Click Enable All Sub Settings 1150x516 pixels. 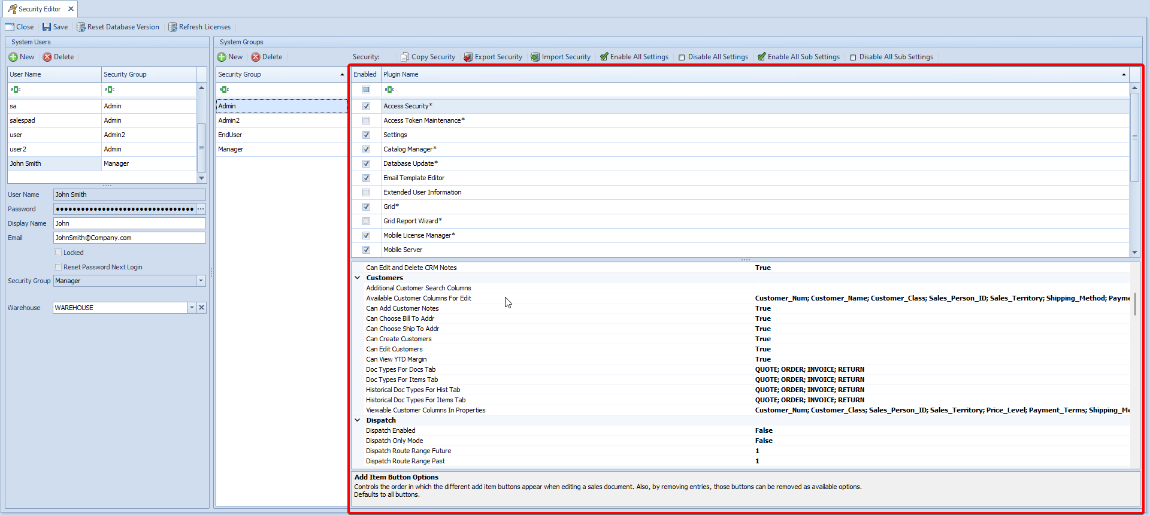799,57
